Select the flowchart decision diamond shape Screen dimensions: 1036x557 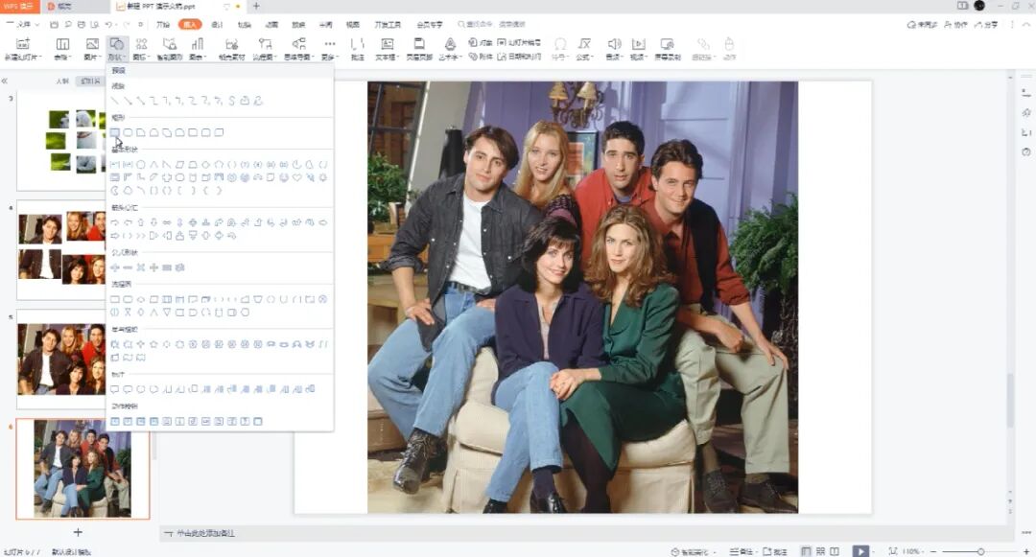point(141,299)
